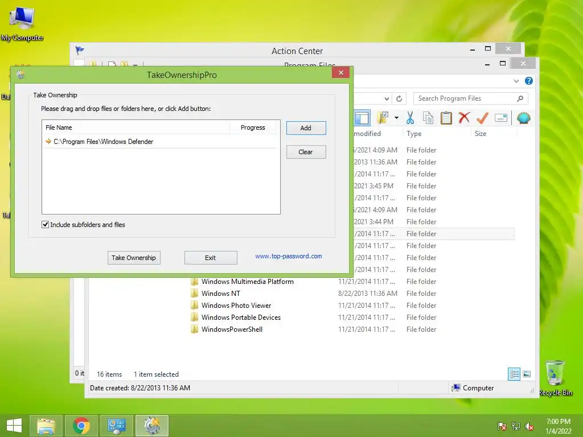Click the teal shell icon in Explorer toolbar
The height and width of the screenshot is (437, 583).
[524, 118]
